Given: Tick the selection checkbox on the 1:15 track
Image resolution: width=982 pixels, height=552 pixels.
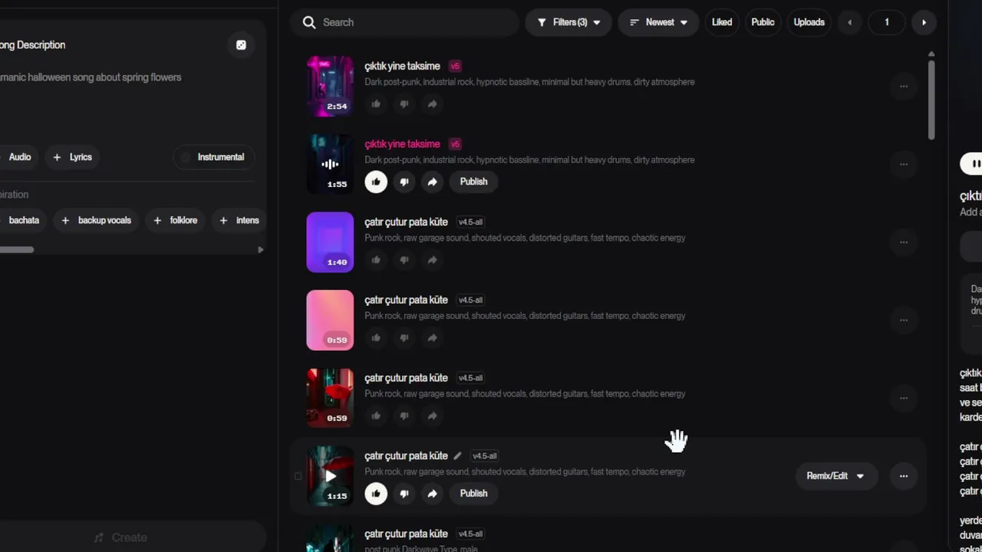Looking at the screenshot, I should point(298,476).
